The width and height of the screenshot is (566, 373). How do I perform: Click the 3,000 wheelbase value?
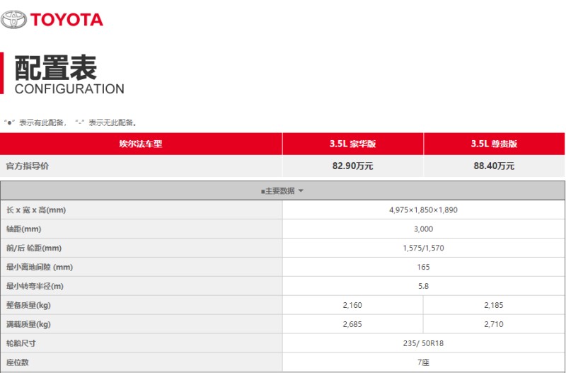point(423,229)
